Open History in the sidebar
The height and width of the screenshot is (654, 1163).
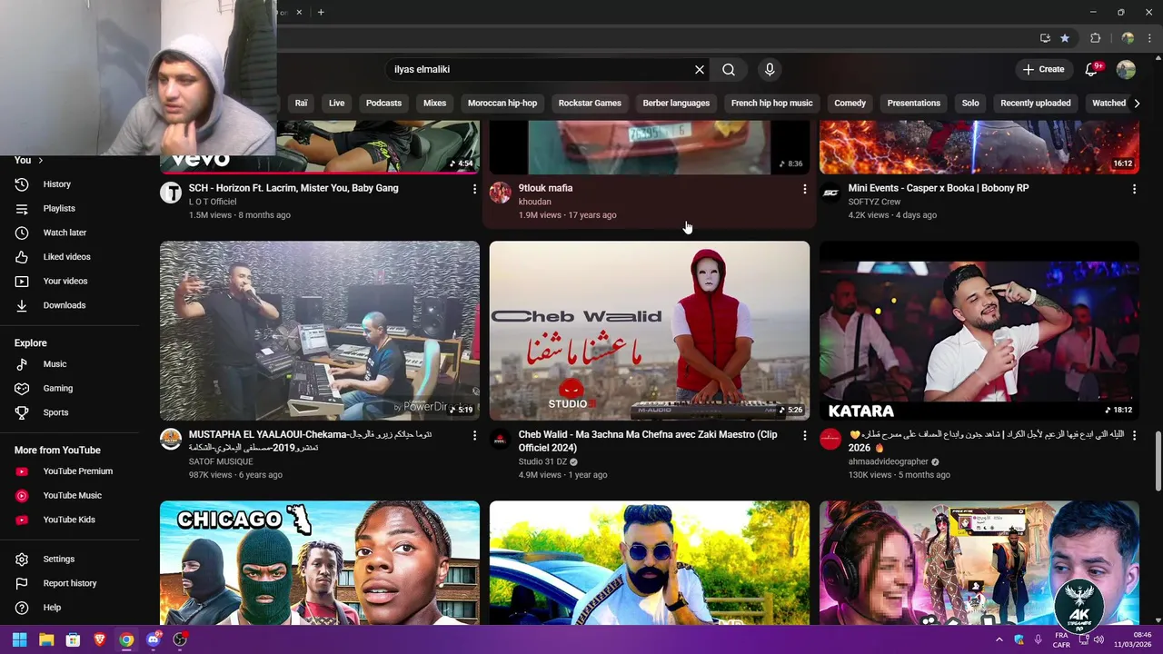click(x=56, y=184)
